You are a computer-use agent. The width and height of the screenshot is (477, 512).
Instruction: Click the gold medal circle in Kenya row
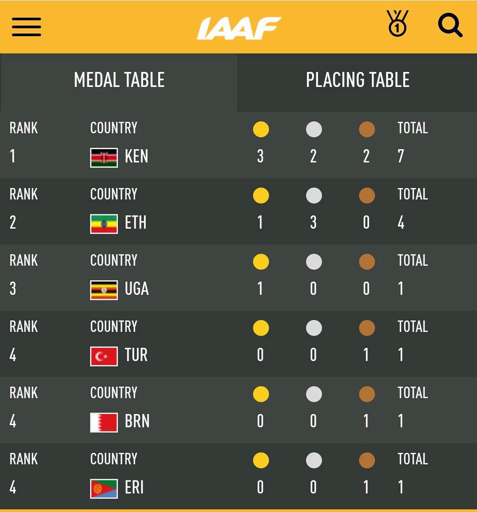tap(261, 129)
